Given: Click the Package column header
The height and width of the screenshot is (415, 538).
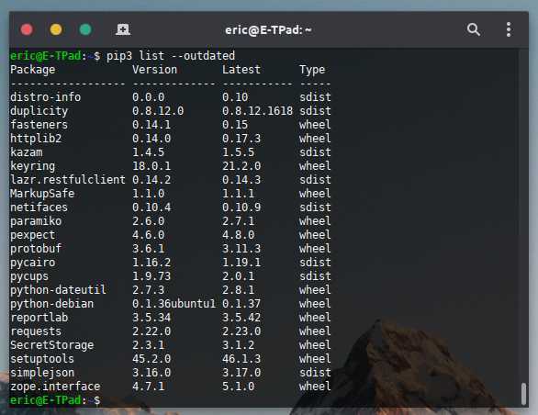Looking at the screenshot, I should click(33, 70).
